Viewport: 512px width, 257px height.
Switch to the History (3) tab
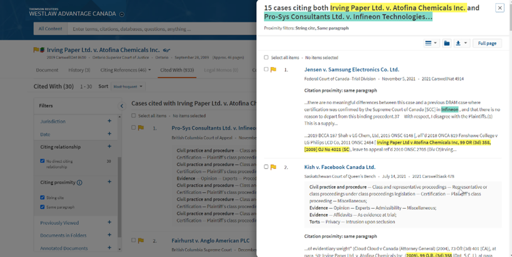[79, 70]
